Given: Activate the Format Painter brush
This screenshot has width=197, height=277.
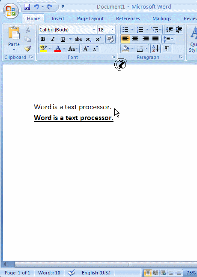Looking at the screenshot, I should tap(28, 49).
